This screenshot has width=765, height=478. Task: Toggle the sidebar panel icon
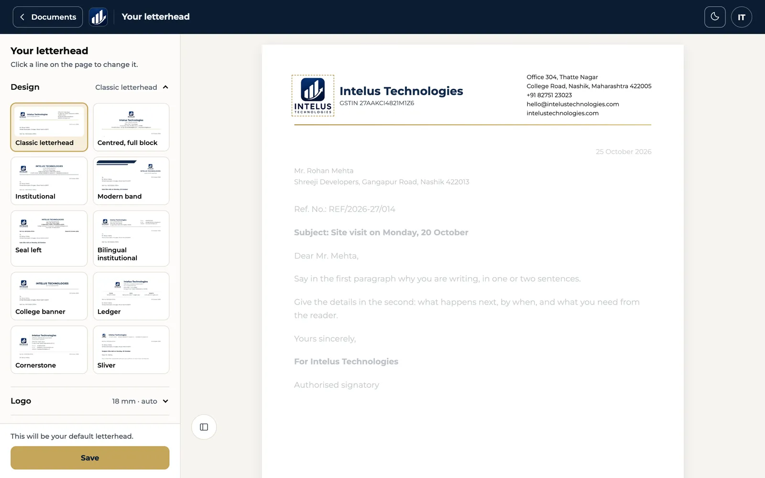click(204, 427)
